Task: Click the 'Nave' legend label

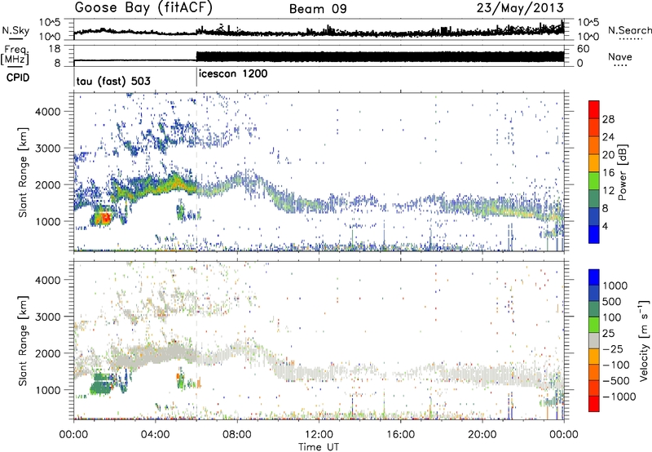Action: [x=620, y=57]
